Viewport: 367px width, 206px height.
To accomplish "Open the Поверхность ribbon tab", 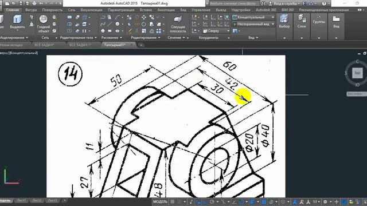I will pos(52,10).
